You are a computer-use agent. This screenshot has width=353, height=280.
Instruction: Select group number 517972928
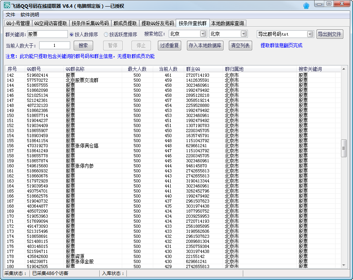[37, 181]
